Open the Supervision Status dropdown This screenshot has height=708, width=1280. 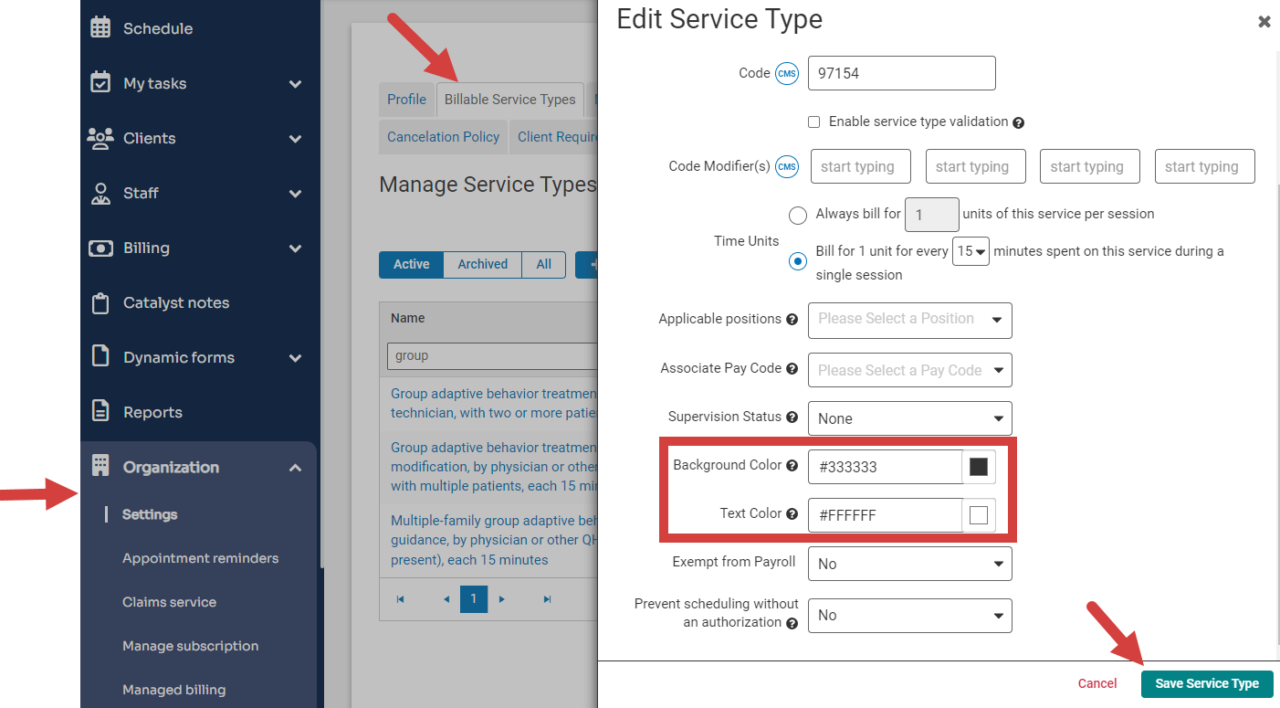pyautogui.click(x=909, y=417)
